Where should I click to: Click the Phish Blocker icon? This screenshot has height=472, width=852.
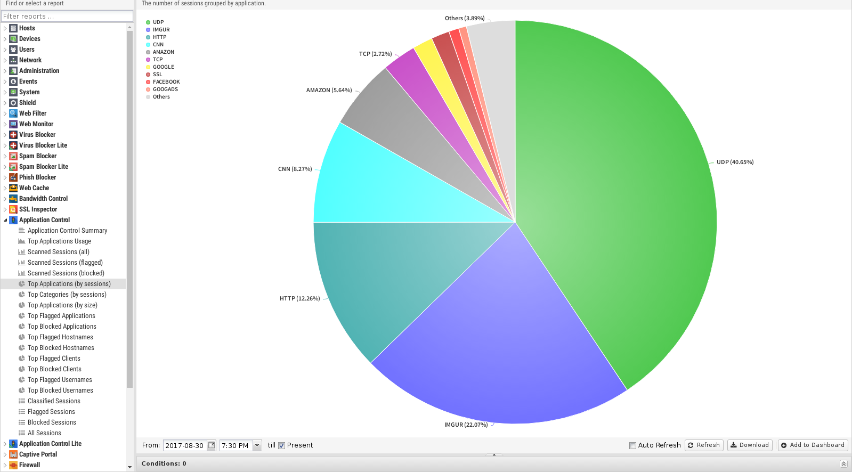[x=13, y=177]
